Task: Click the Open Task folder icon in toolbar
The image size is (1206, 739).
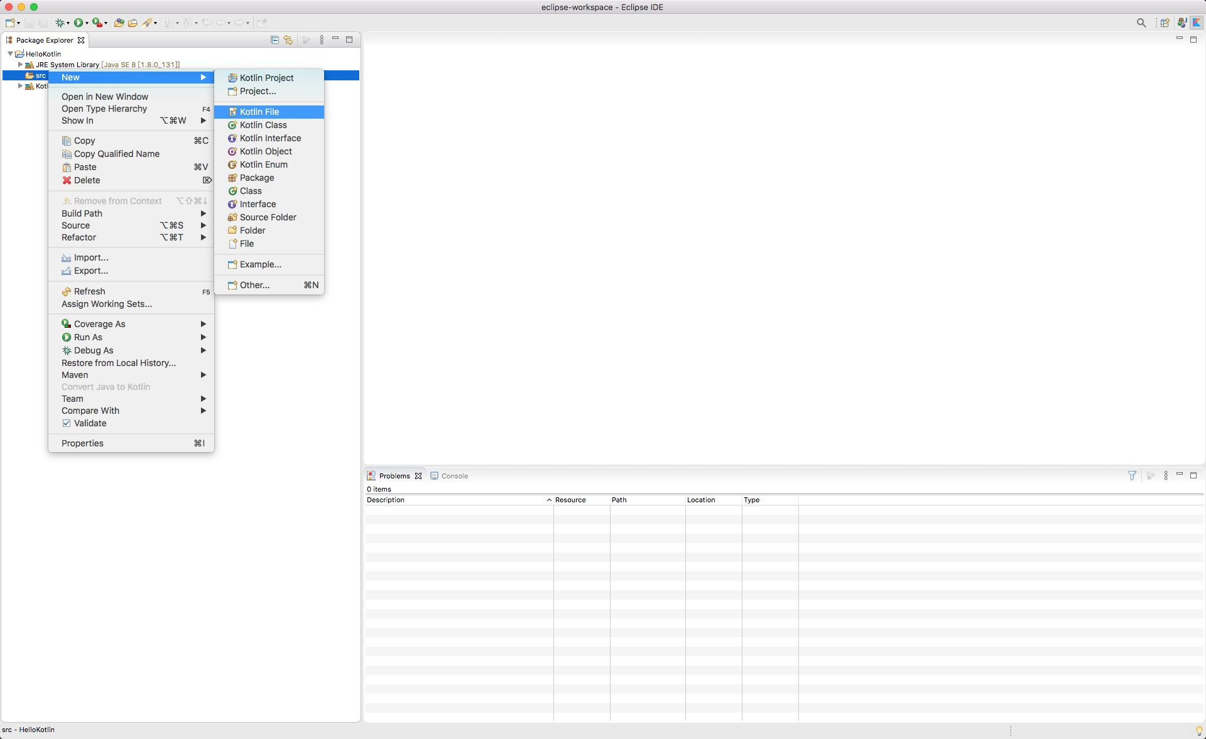Action: coord(133,23)
